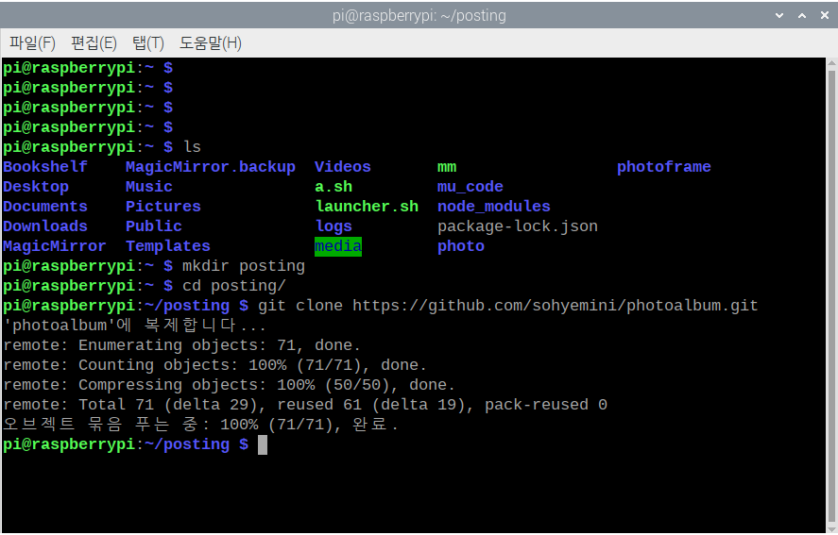Click the Music directory name
The image size is (838, 535).
(149, 187)
